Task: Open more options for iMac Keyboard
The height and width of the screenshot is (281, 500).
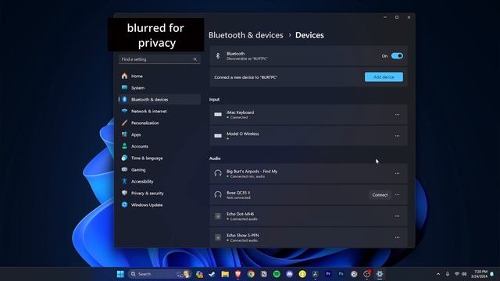Action: (397, 115)
